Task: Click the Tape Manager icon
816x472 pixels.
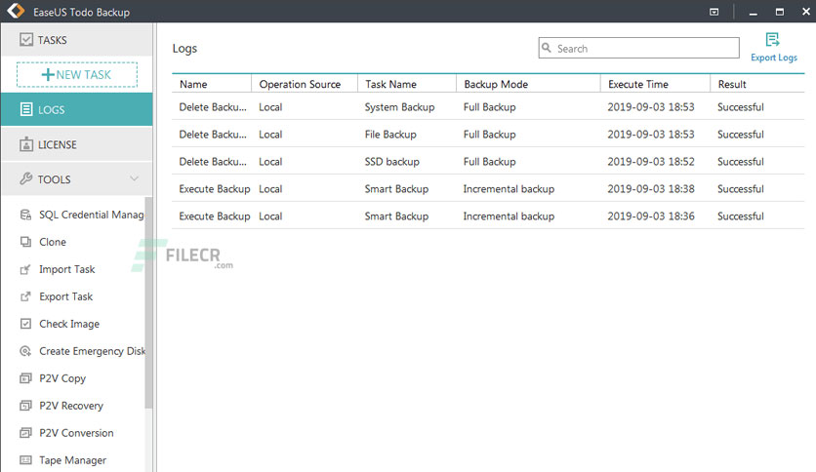Action: pos(25,460)
